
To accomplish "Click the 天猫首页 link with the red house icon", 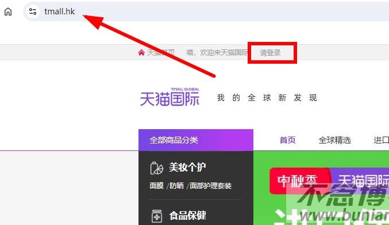I will coord(156,53).
